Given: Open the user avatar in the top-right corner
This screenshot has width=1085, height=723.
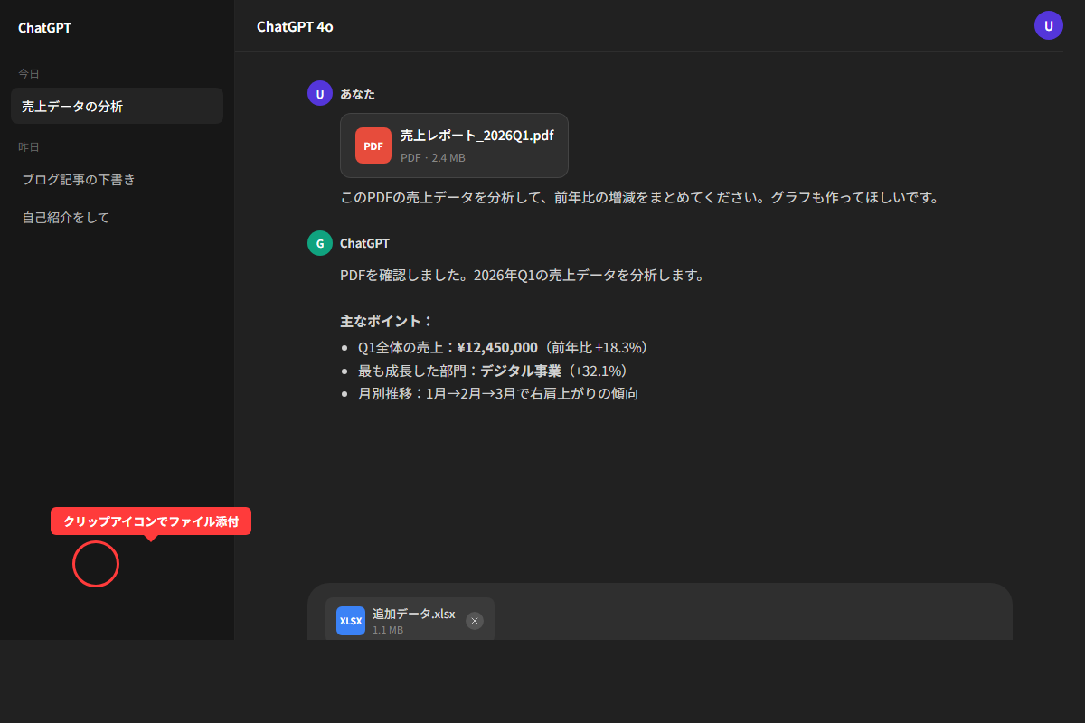Looking at the screenshot, I should pyautogui.click(x=1049, y=25).
